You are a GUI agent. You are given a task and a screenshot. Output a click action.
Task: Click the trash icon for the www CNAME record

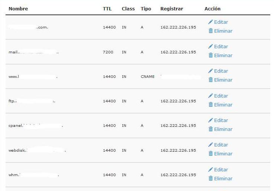211,80
